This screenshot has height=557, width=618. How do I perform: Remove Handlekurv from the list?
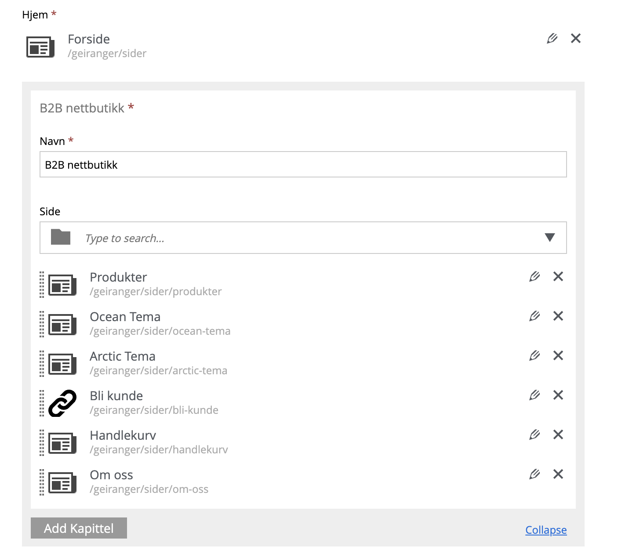pos(558,434)
